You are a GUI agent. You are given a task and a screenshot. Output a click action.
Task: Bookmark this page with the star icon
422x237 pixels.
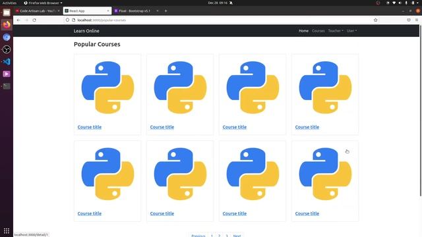375,20
